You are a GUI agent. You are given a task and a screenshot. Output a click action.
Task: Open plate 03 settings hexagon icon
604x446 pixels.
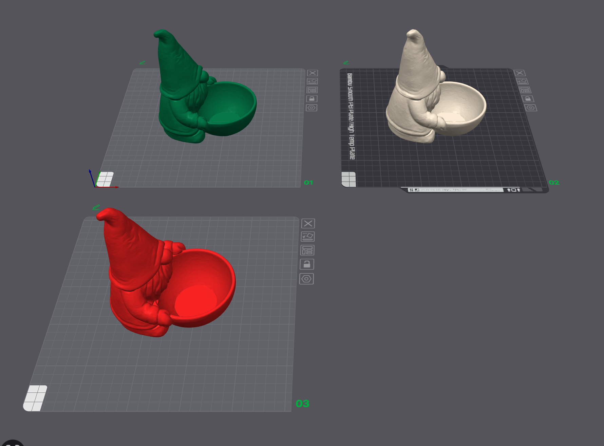click(x=306, y=279)
